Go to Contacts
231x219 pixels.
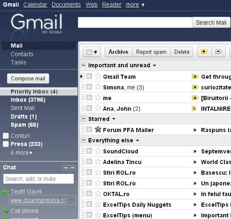pos(22,54)
